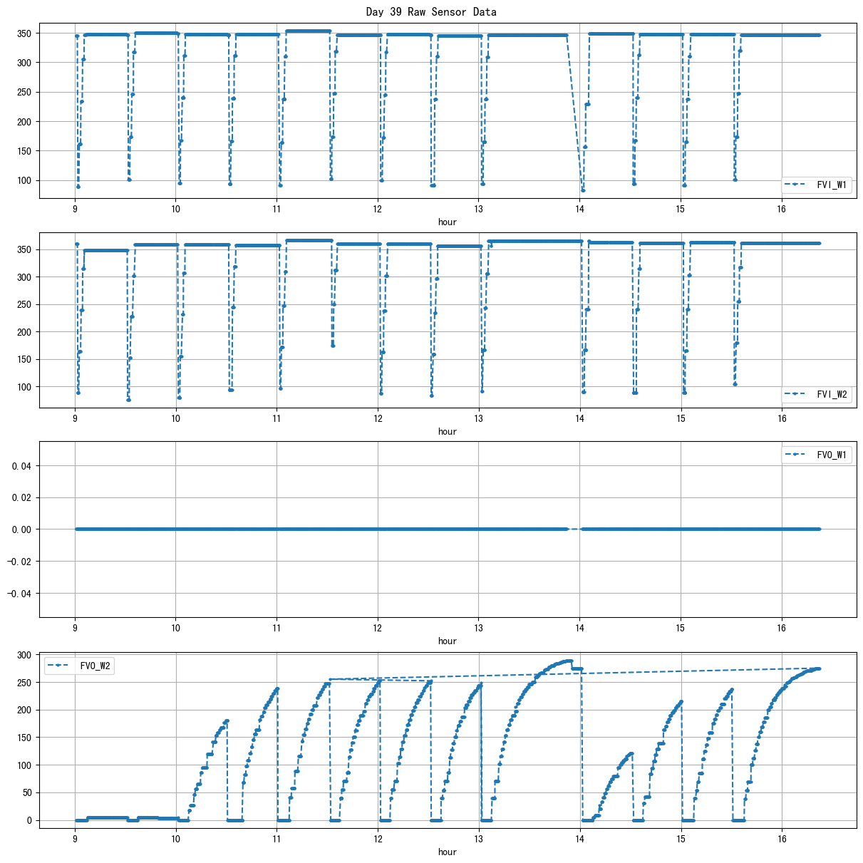Click the "Day 39 Raw Sensor Data" title
Screen dimensions: 863x863
pos(431,11)
